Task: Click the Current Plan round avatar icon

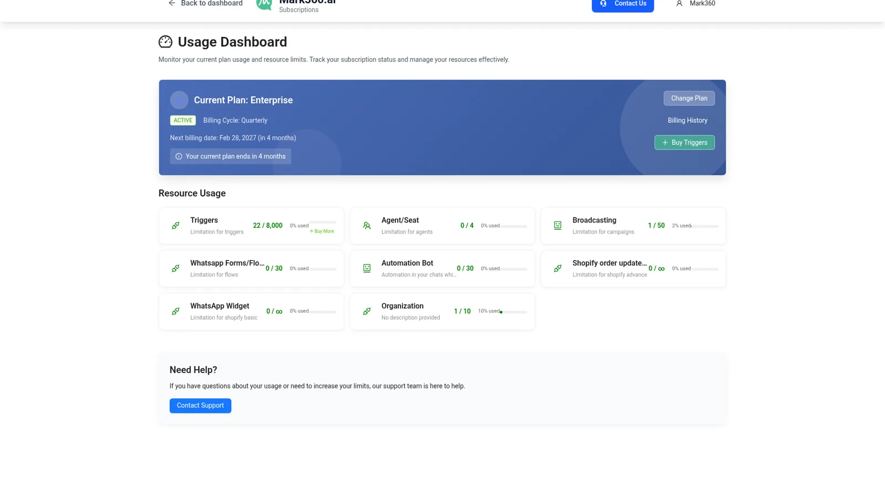Action: coord(179,100)
